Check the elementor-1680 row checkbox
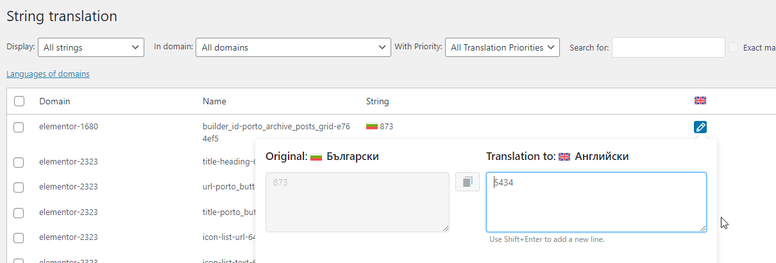Viewport: 776px width, 263px height. coord(19,127)
